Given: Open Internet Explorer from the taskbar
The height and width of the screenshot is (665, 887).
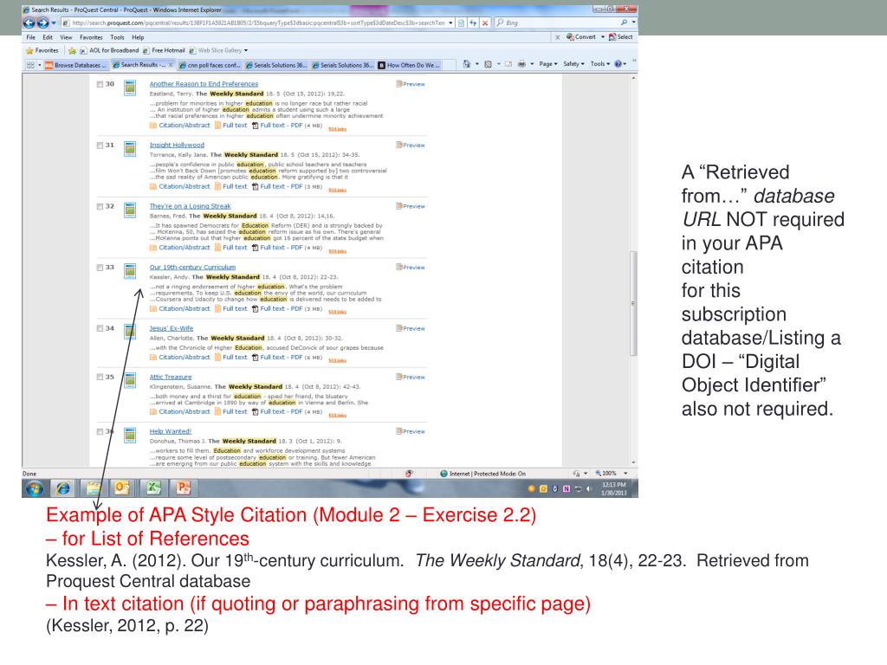Looking at the screenshot, I should tap(63, 488).
